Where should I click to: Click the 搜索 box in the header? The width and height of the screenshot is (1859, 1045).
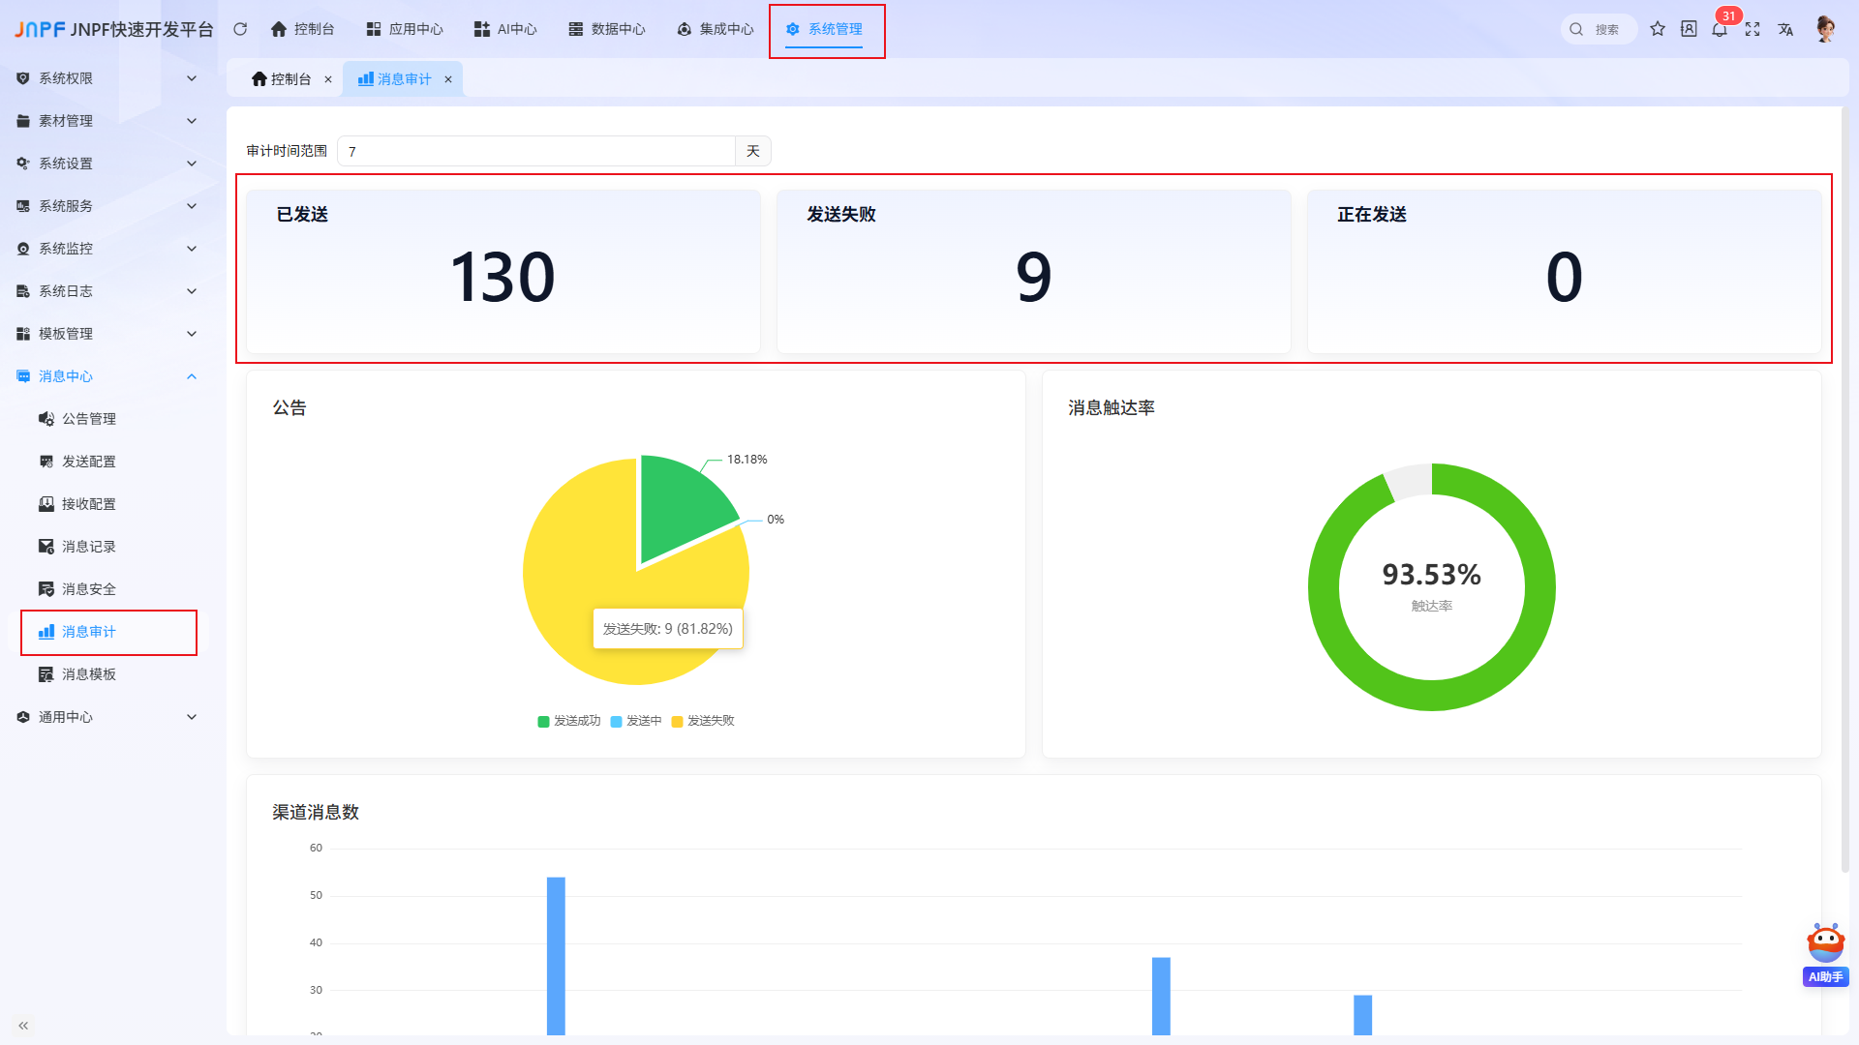(1599, 29)
